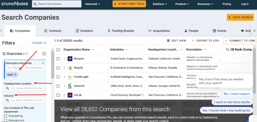Tick the select-all checkbox in header
The width and height of the screenshot is (257, 122).
point(58,50)
